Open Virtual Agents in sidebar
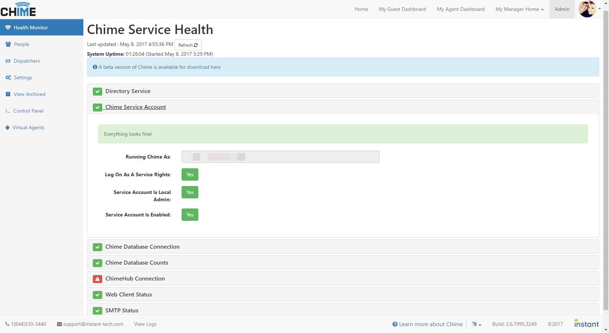This screenshot has width=609, height=333. point(42,127)
